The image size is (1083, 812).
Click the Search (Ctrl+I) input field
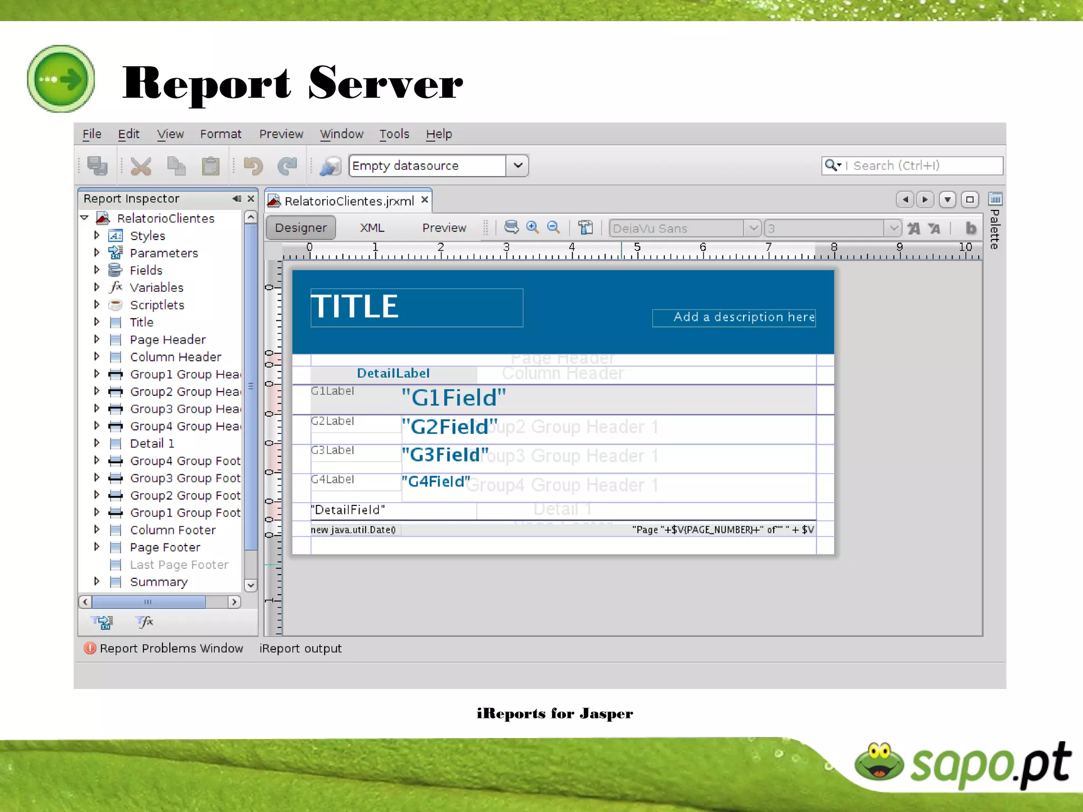click(x=912, y=165)
